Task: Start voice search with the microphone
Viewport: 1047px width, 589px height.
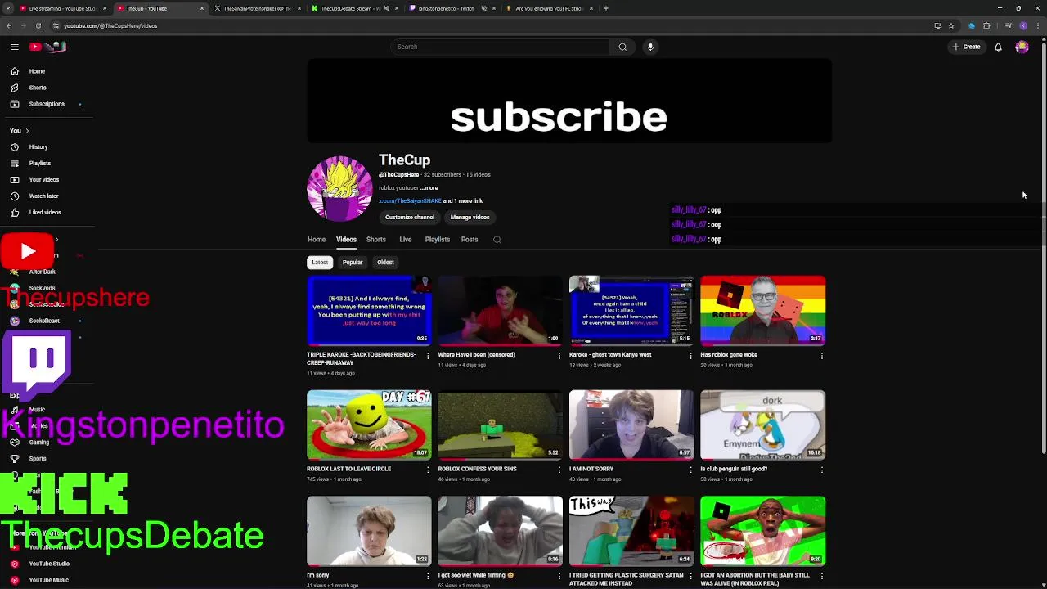Action: (651, 47)
